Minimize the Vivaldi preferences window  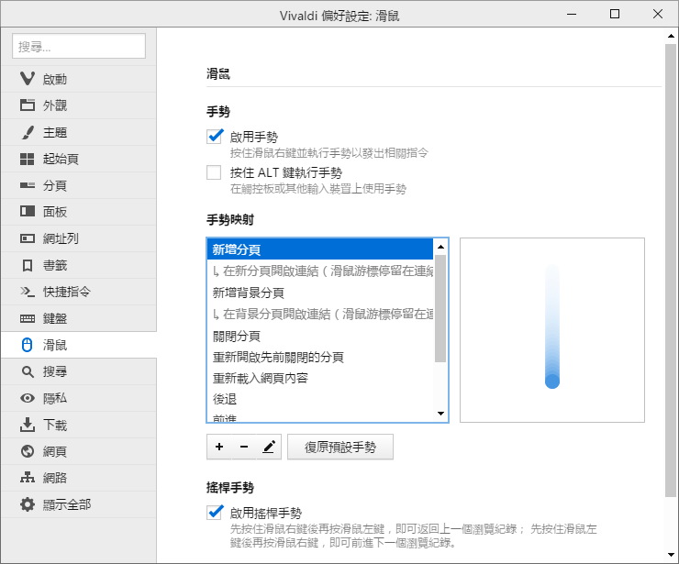(x=572, y=15)
